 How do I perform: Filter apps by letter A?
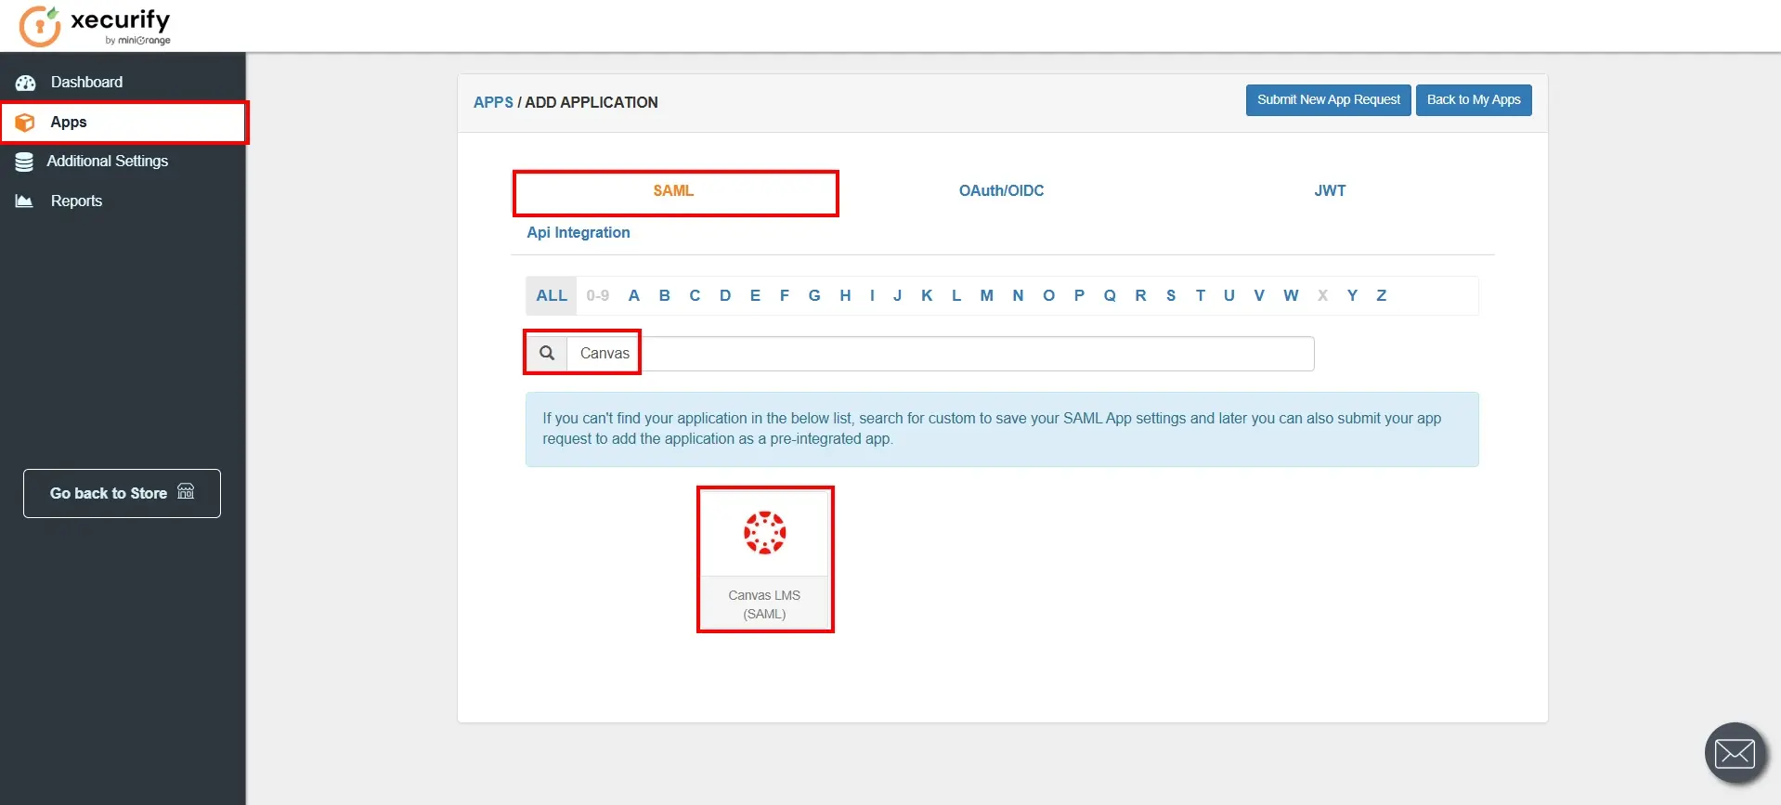(634, 295)
